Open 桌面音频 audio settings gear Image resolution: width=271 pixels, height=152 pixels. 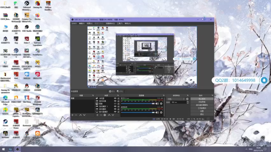tap(161, 112)
